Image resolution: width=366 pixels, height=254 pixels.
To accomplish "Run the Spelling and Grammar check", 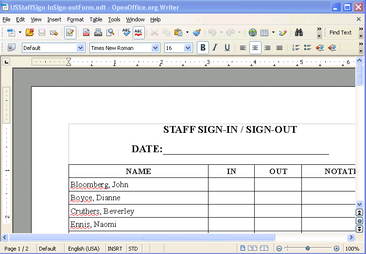I will pyautogui.click(x=126, y=32).
